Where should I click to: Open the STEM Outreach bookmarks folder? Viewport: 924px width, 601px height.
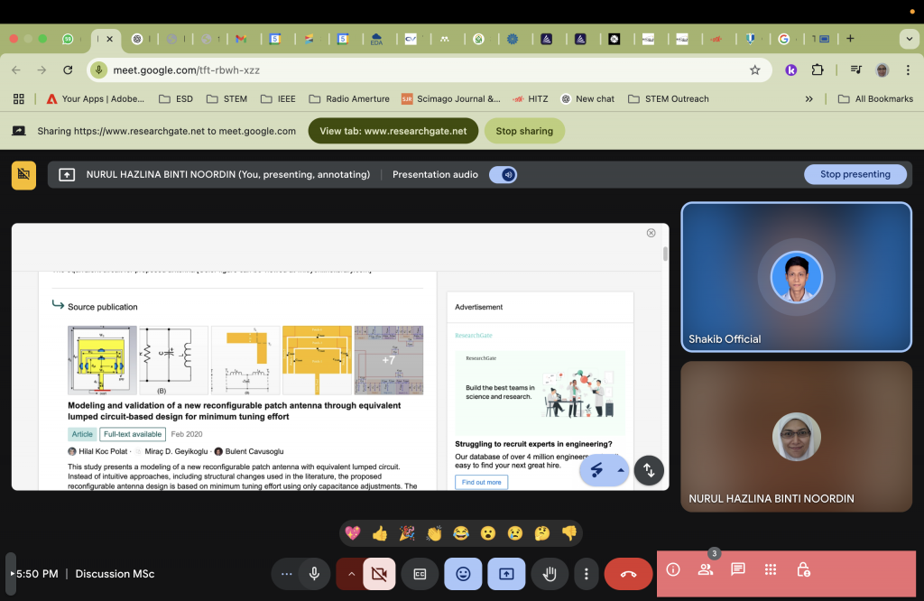click(669, 99)
